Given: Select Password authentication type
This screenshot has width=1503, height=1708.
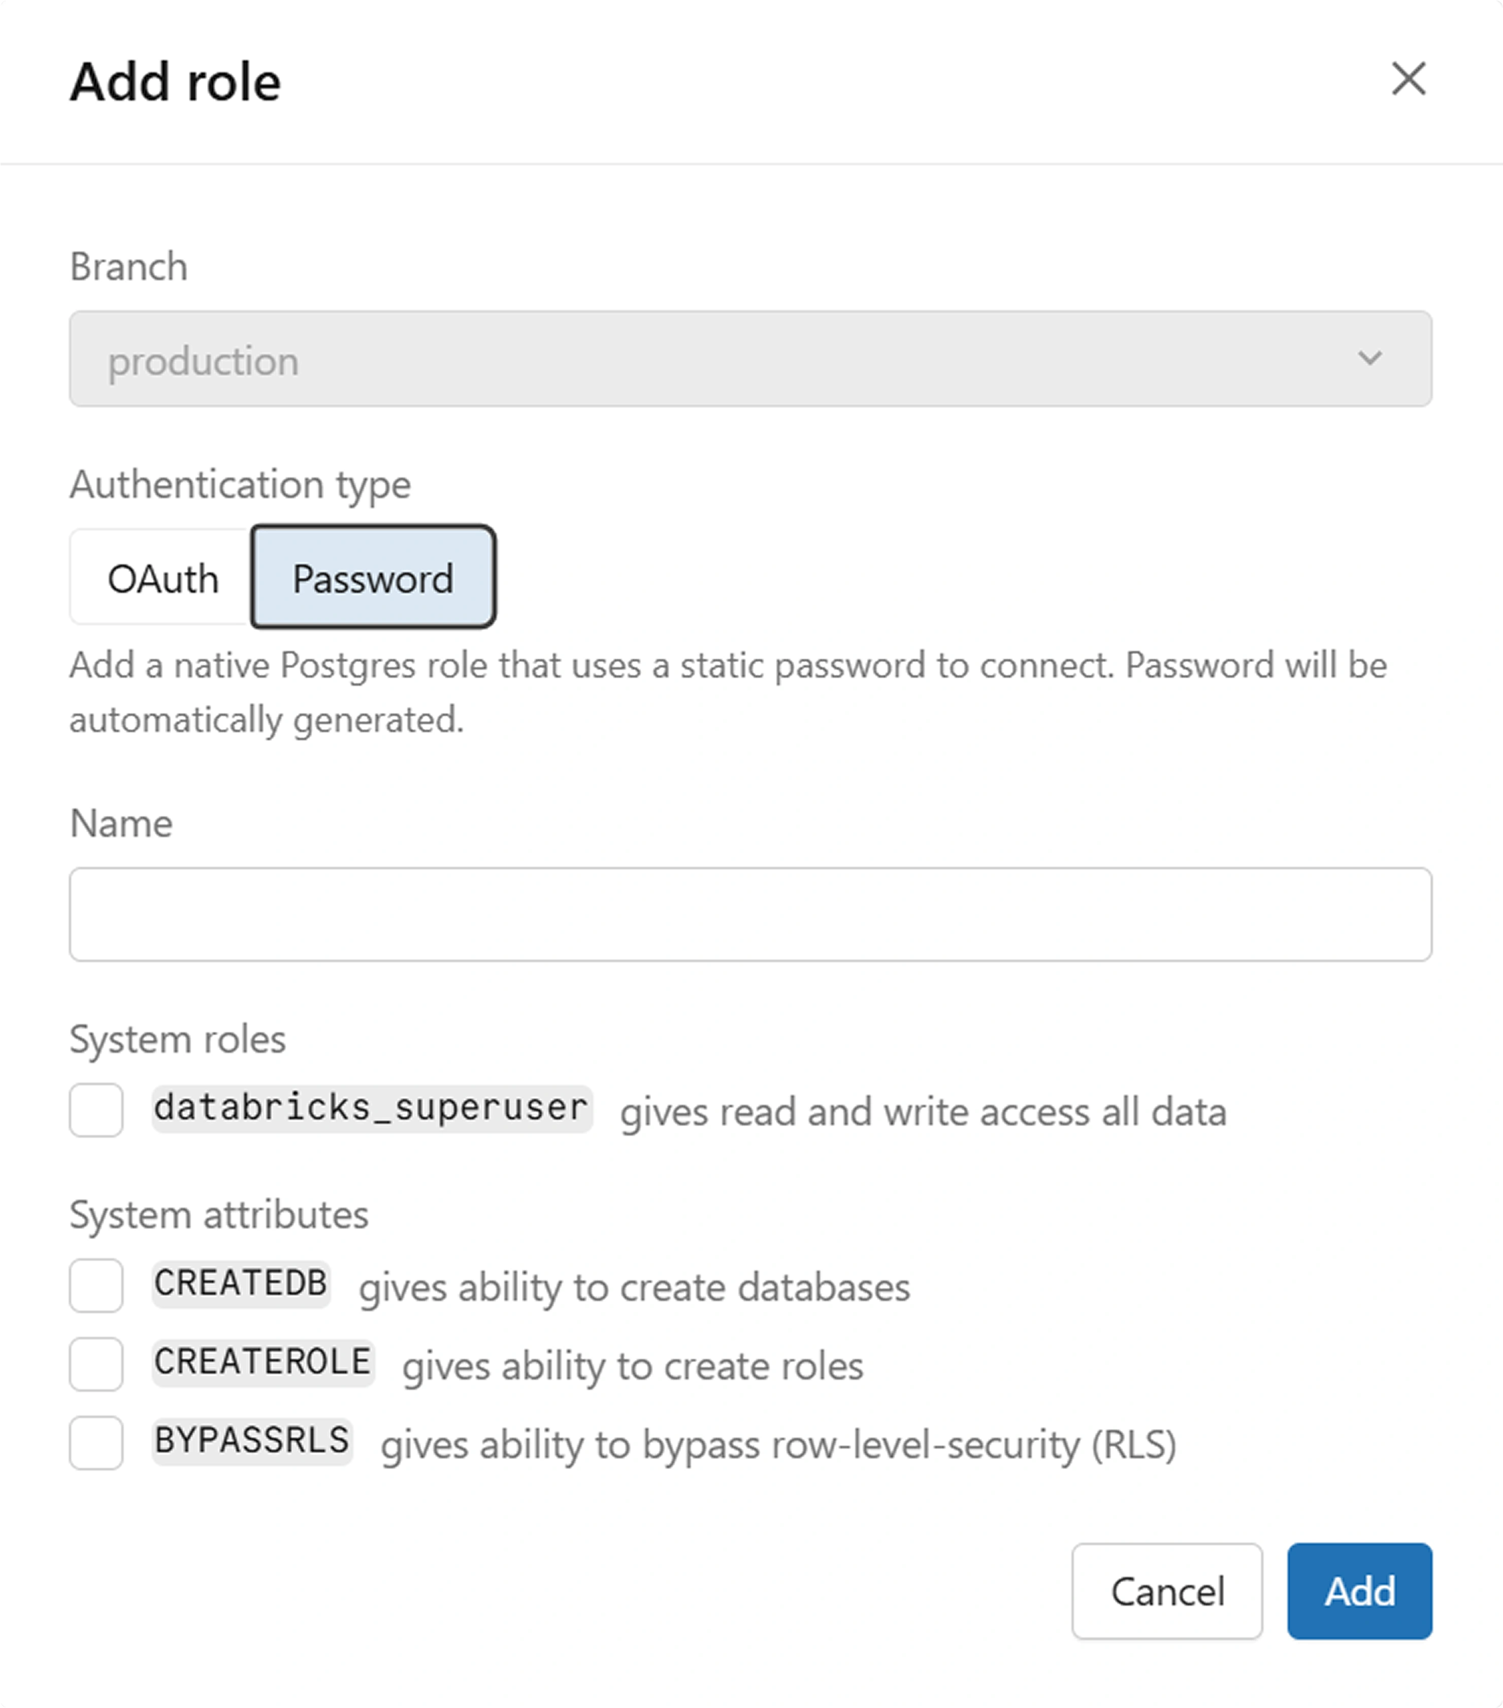Looking at the screenshot, I should pyautogui.click(x=373, y=577).
